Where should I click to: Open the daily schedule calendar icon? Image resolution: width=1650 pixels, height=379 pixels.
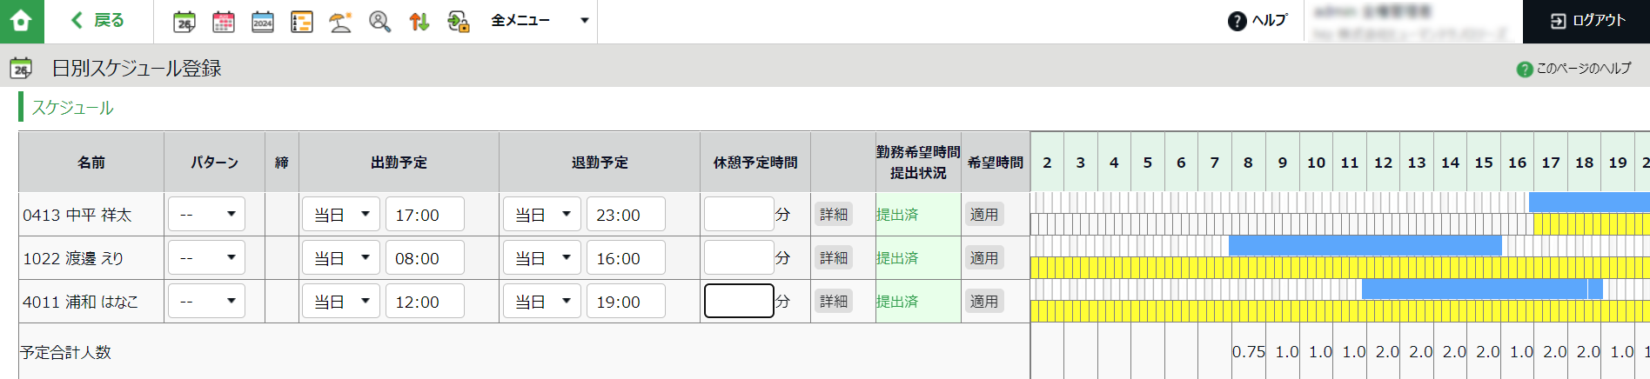(184, 22)
